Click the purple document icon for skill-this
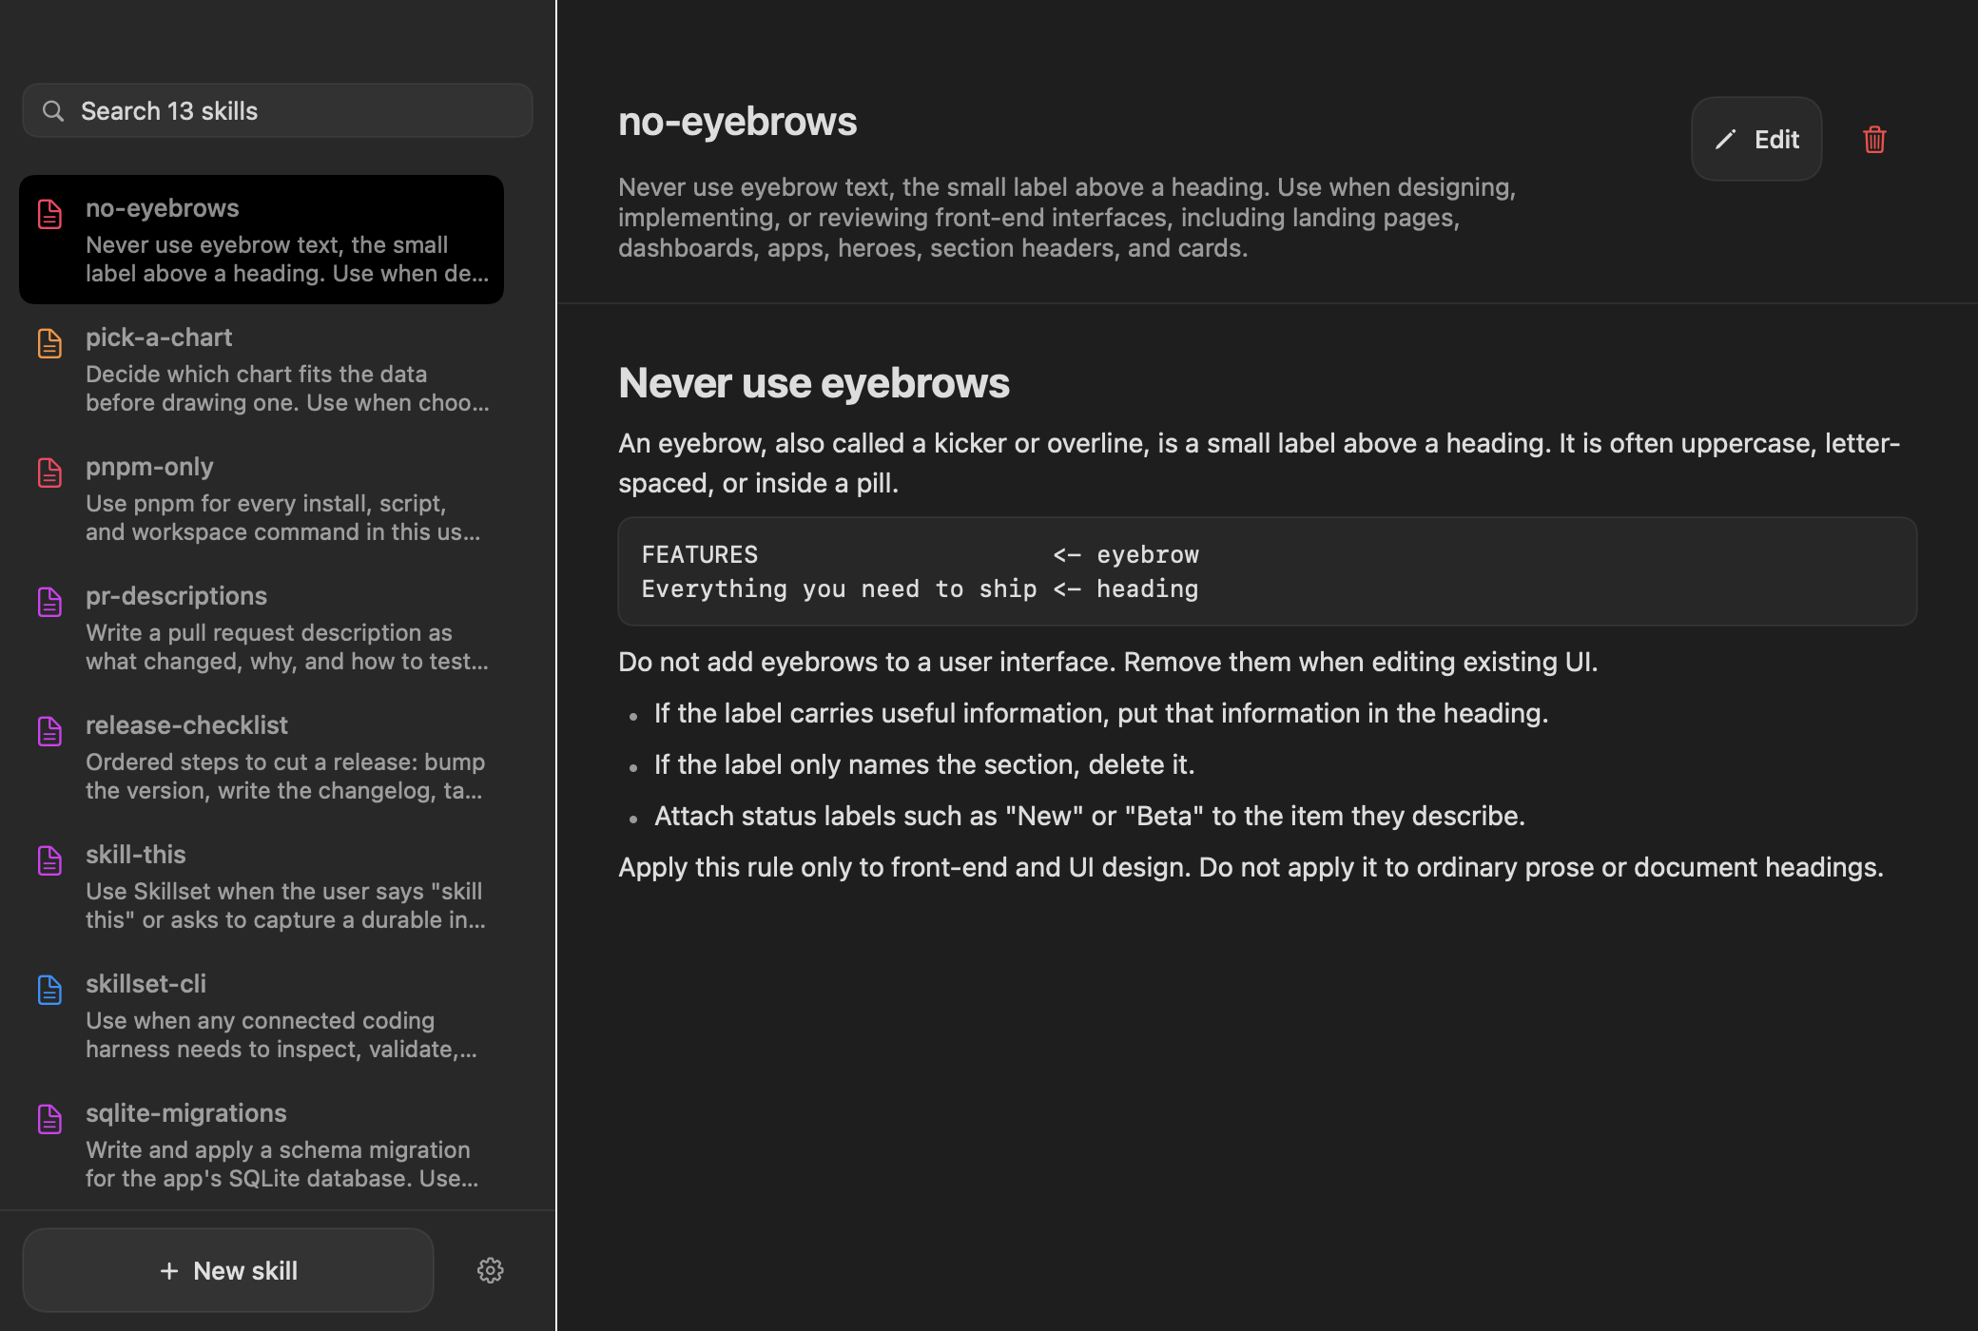This screenshot has width=1978, height=1331. point(49,860)
